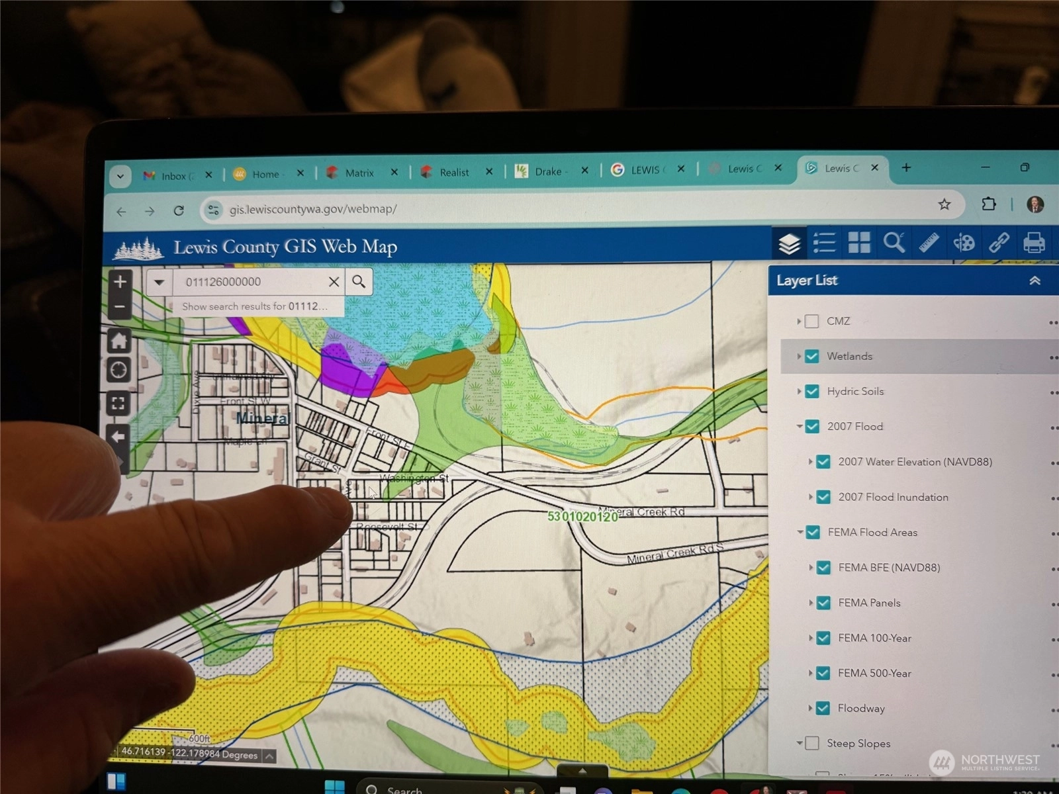Open the tab search dropdown
This screenshot has height=794, width=1059.
(120, 177)
